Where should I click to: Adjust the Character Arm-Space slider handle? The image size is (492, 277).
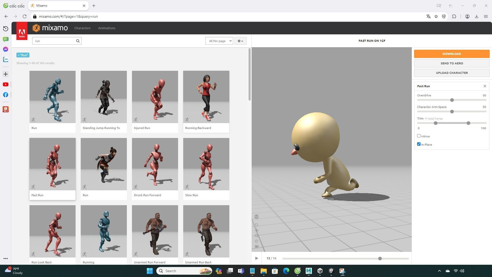[x=452, y=112]
